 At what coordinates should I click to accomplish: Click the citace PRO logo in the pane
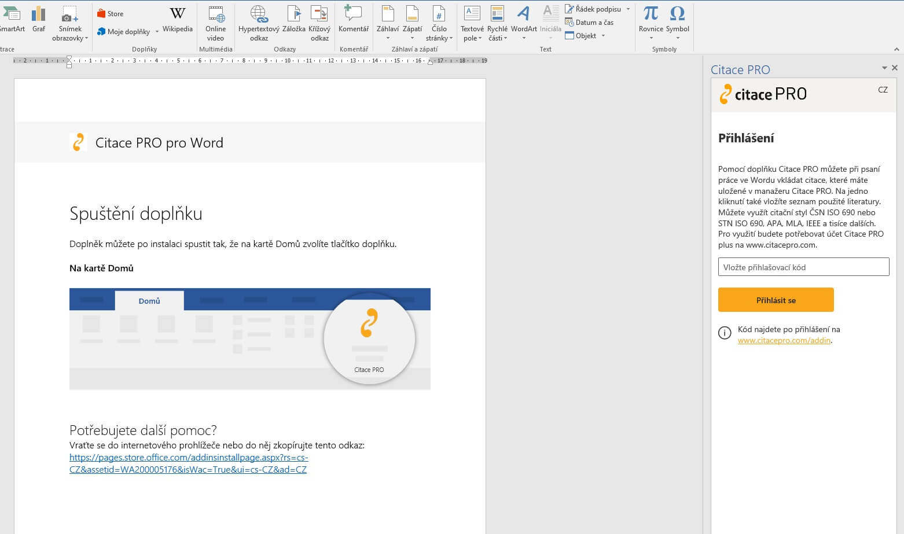click(x=763, y=94)
